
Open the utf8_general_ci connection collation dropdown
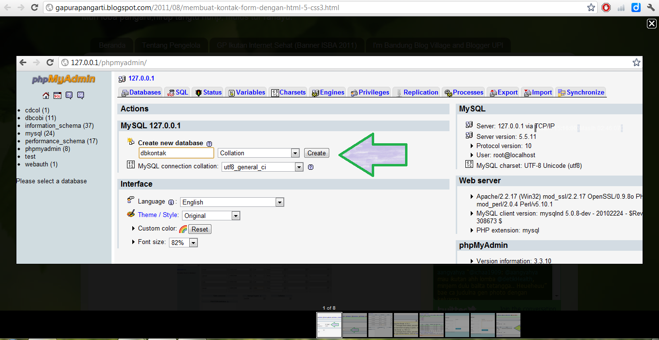pyautogui.click(x=262, y=167)
